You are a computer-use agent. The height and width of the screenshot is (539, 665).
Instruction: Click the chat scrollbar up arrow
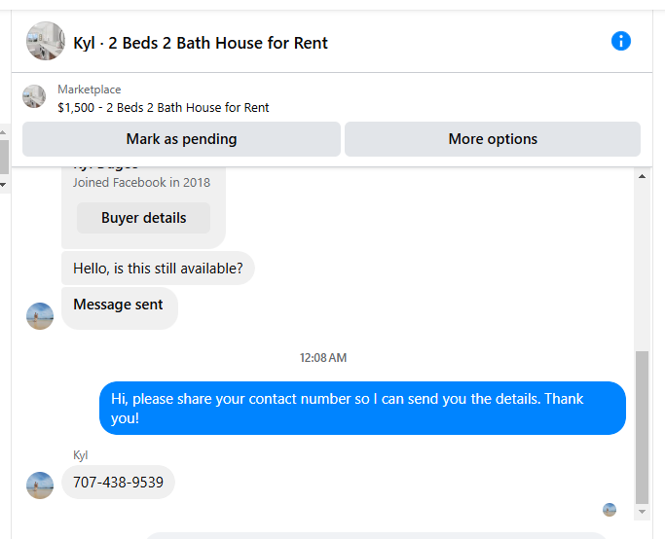click(642, 176)
